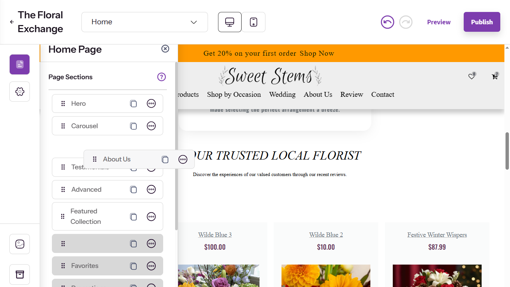The width and height of the screenshot is (510, 287).
Task: Open Shop by Occasion menu item
Action: coord(234,95)
